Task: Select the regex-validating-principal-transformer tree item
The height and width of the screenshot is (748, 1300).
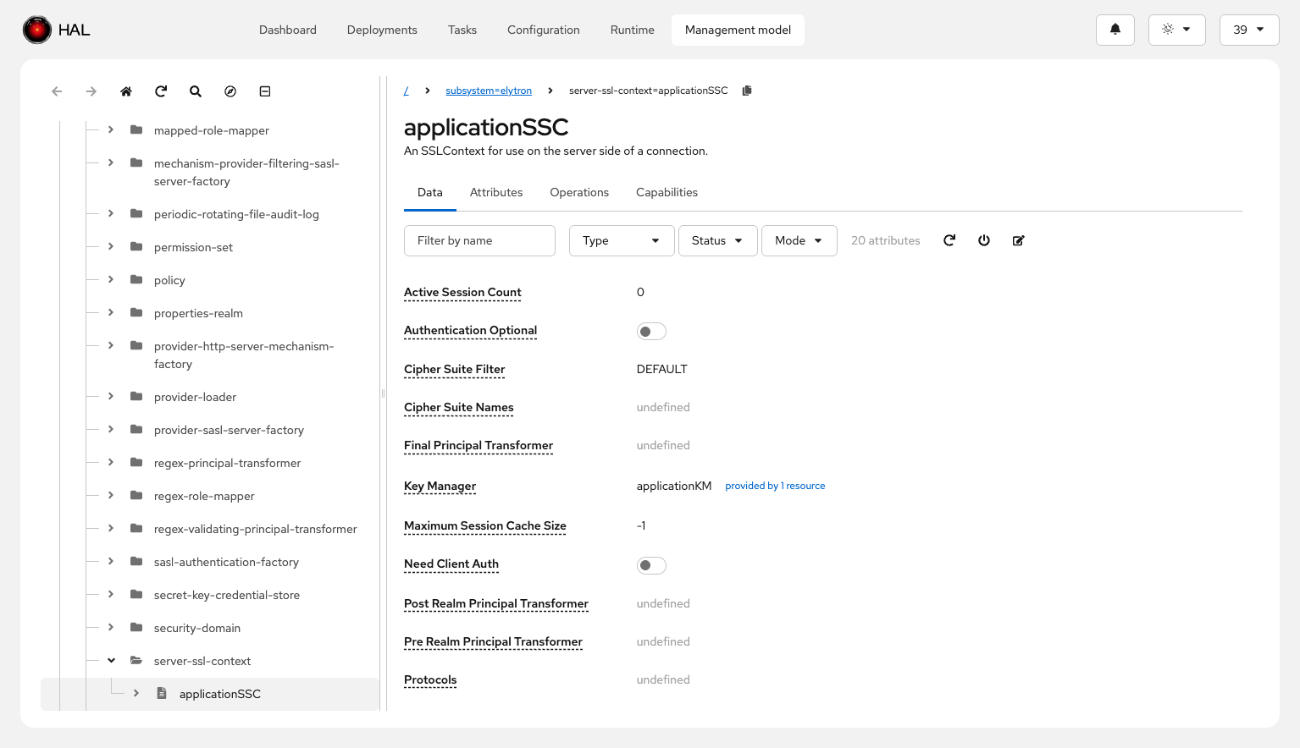Action: (256, 529)
